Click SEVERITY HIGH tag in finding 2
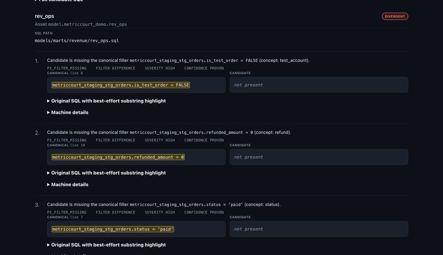This screenshot has height=255, width=443. [159, 140]
